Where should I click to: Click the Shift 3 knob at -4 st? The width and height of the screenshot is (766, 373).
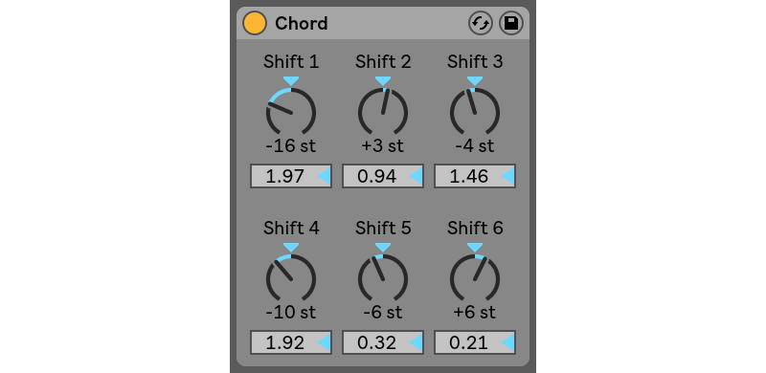(x=475, y=111)
